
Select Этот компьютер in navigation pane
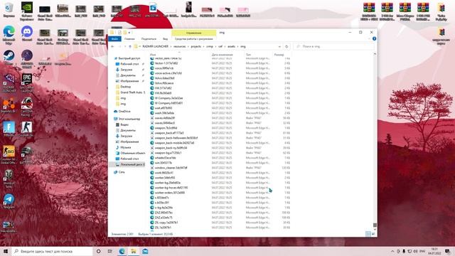[129, 119]
